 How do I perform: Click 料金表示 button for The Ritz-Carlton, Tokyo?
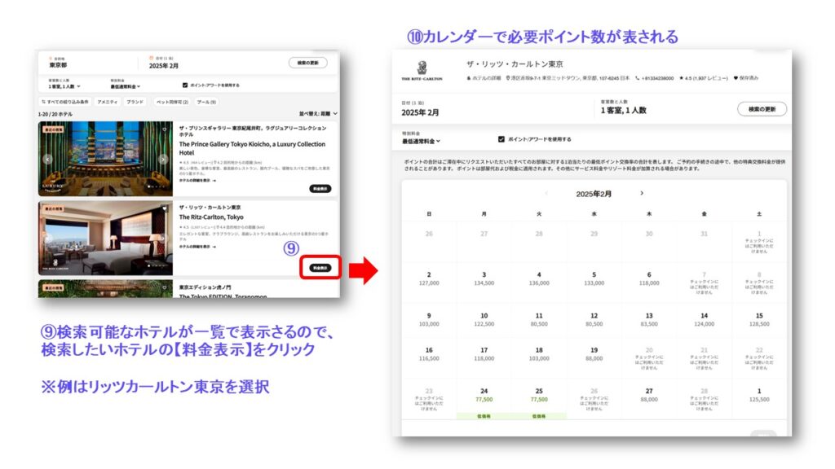coord(320,267)
